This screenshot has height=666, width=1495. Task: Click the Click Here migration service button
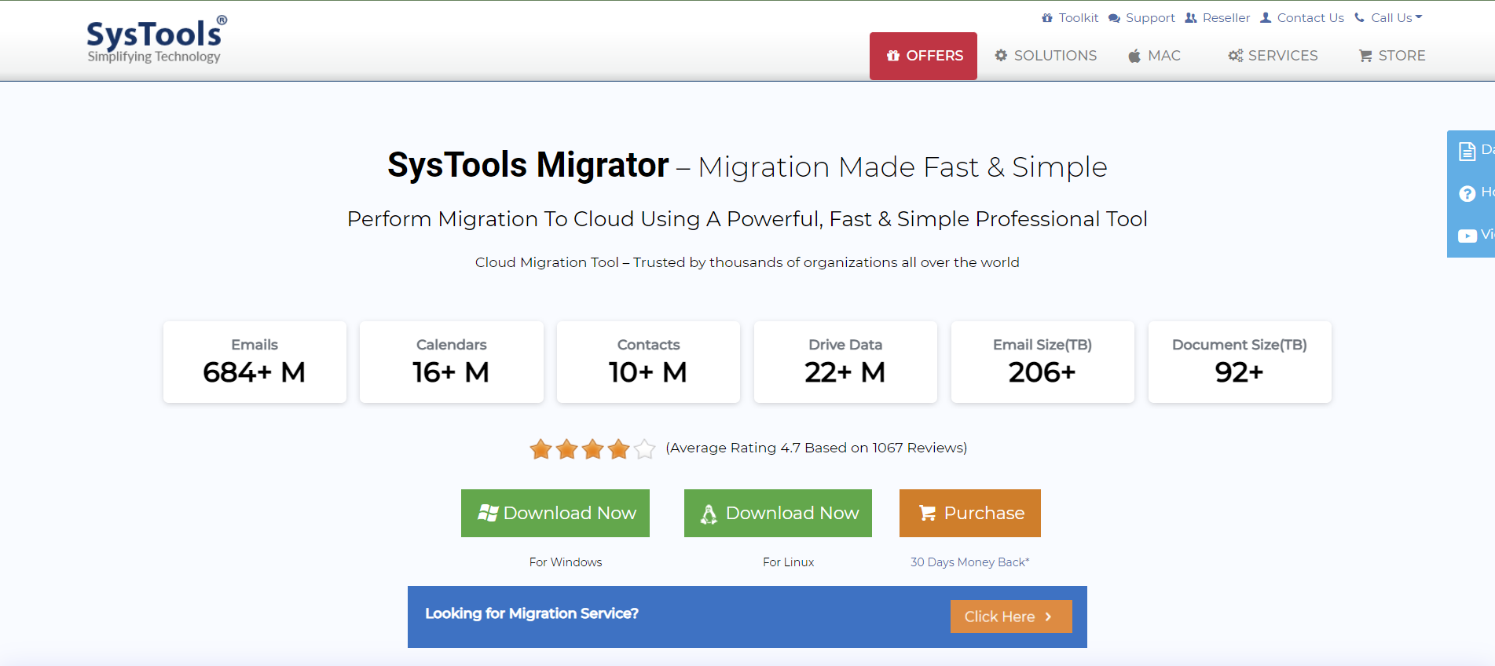1011,617
